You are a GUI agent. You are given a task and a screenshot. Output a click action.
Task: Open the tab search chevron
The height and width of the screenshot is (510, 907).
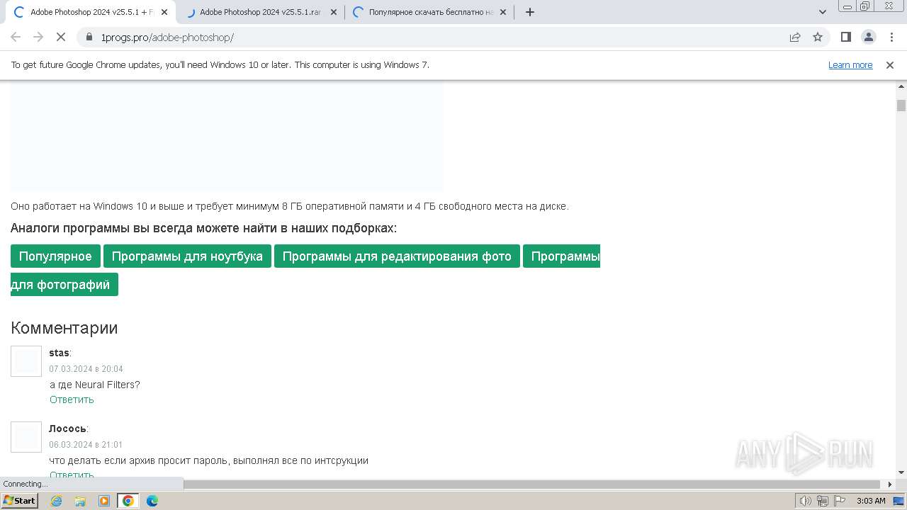pos(823,12)
